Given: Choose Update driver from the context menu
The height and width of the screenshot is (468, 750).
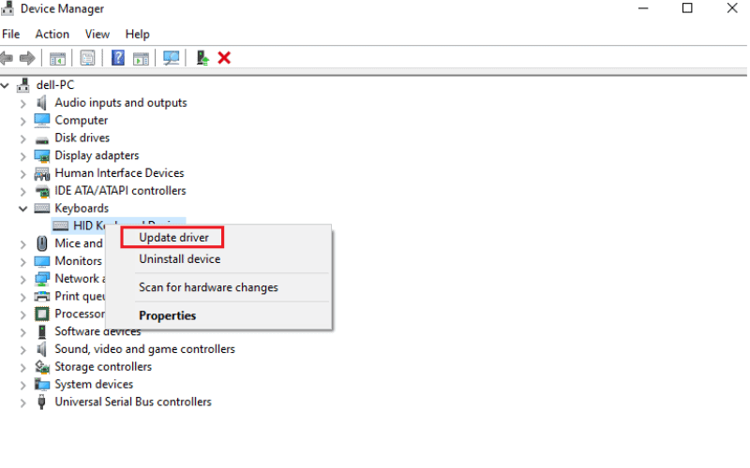Looking at the screenshot, I should coord(173,238).
